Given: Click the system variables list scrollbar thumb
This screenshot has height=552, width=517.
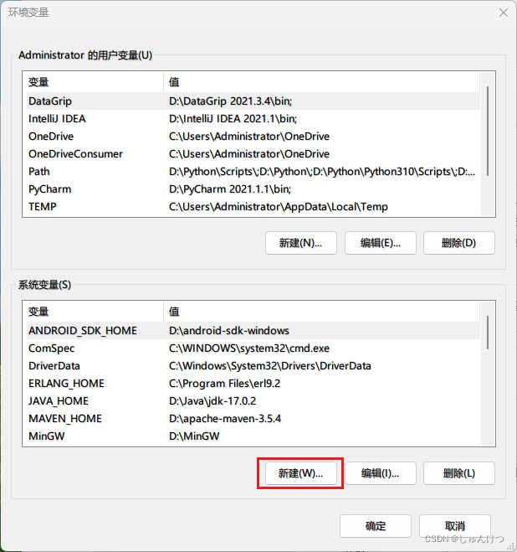Looking at the screenshot, I should (488, 333).
